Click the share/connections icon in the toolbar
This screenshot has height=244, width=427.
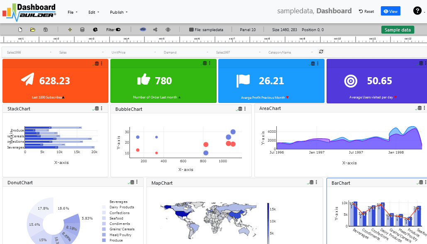pos(154,29)
